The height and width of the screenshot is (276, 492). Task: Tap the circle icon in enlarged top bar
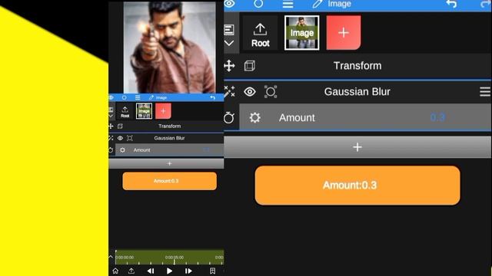point(258,4)
